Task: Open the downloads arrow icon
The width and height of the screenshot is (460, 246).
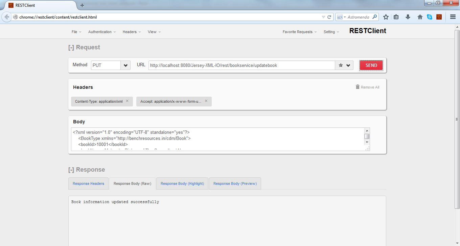Action: pos(408,17)
